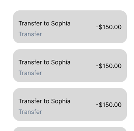
Task: Select the blue Transfer category label in first card
Action: pos(30,34)
